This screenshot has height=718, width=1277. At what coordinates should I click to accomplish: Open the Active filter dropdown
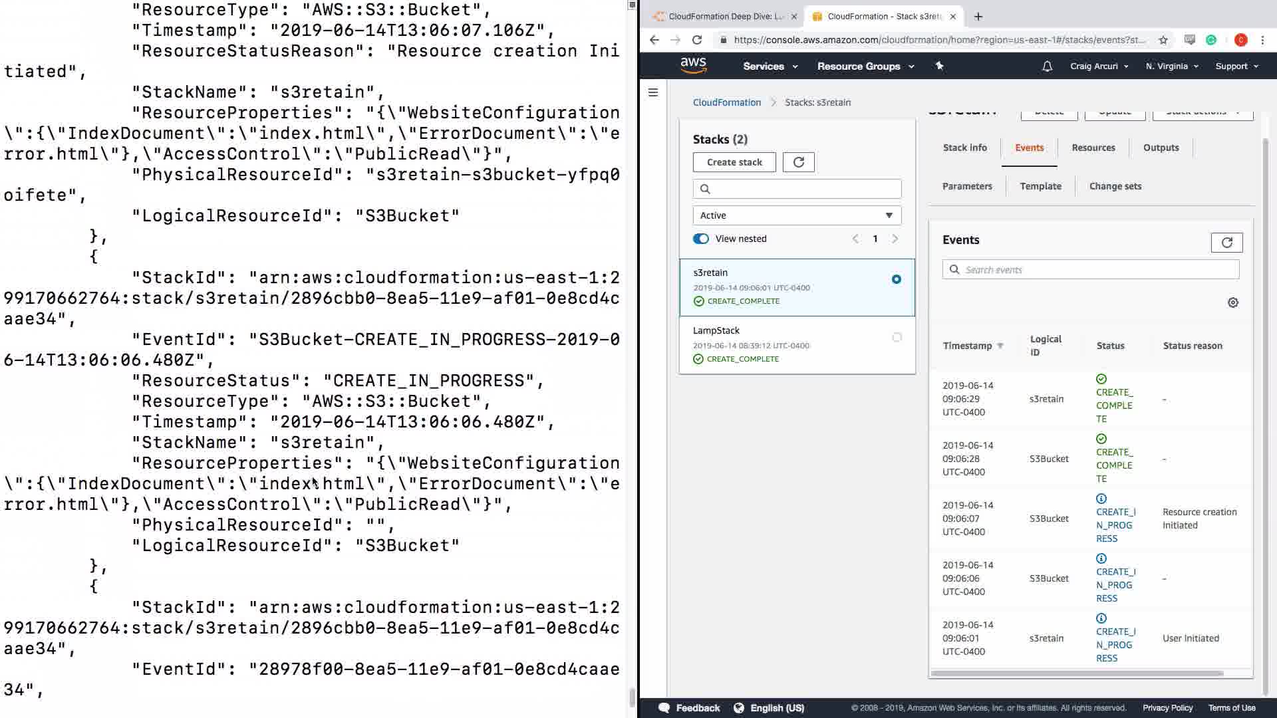(x=797, y=215)
